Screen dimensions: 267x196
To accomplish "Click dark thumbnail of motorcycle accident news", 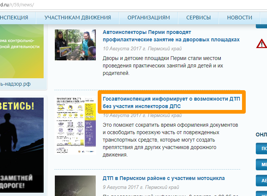I will point(76,186).
